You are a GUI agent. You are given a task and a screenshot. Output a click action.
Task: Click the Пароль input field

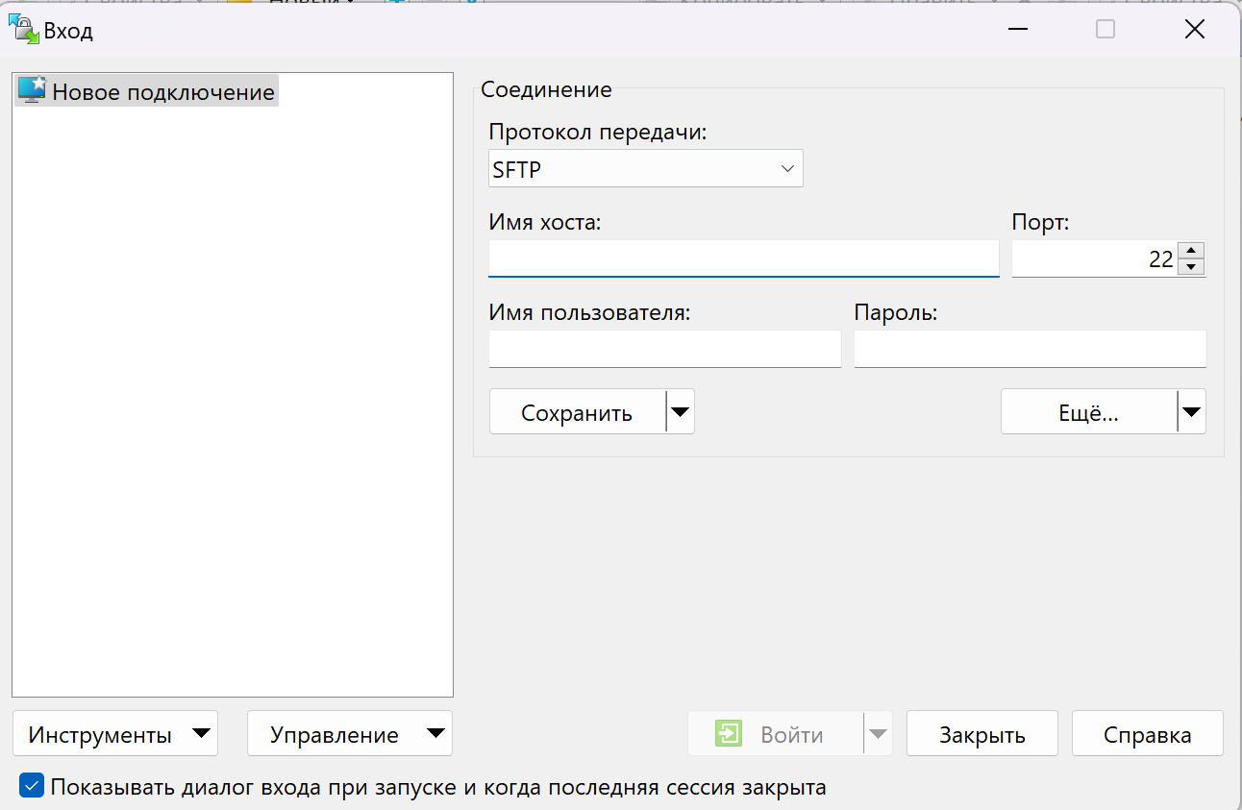point(1030,349)
